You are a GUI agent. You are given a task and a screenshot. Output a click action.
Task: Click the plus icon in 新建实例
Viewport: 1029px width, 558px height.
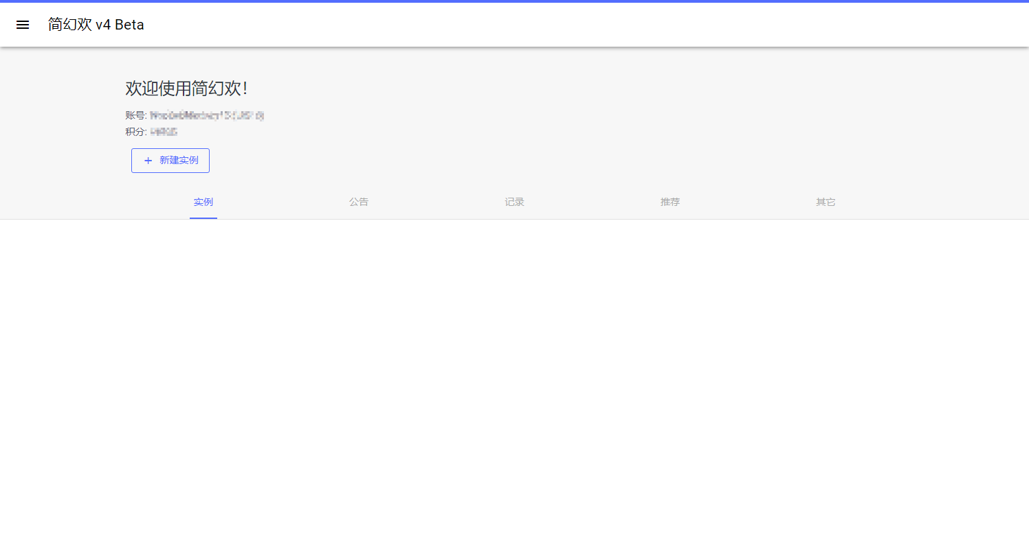pyautogui.click(x=148, y=161)
